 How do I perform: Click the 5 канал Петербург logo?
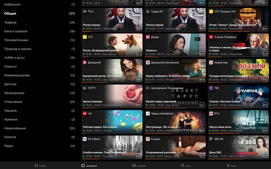point(211,37)
